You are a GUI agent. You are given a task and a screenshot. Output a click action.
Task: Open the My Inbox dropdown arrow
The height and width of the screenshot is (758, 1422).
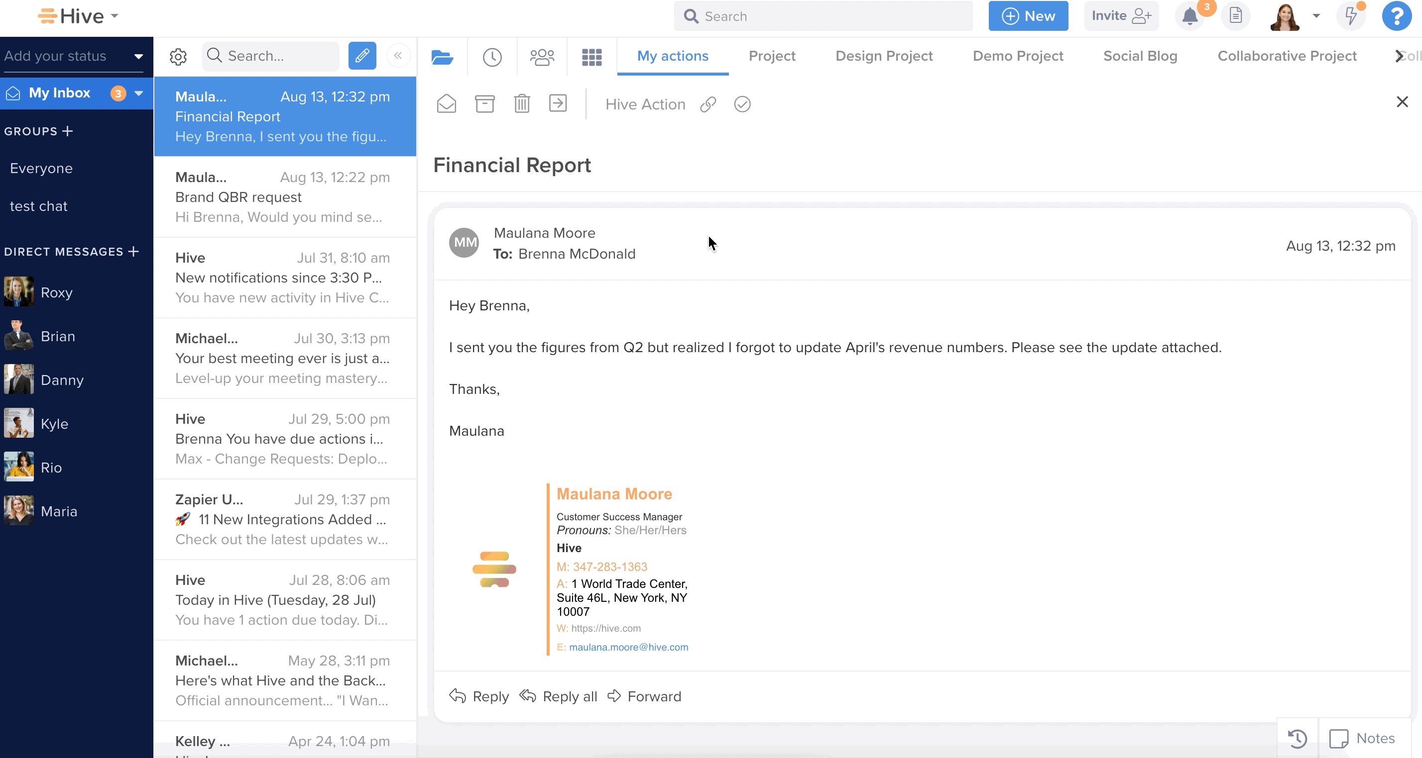click(139, 93)
